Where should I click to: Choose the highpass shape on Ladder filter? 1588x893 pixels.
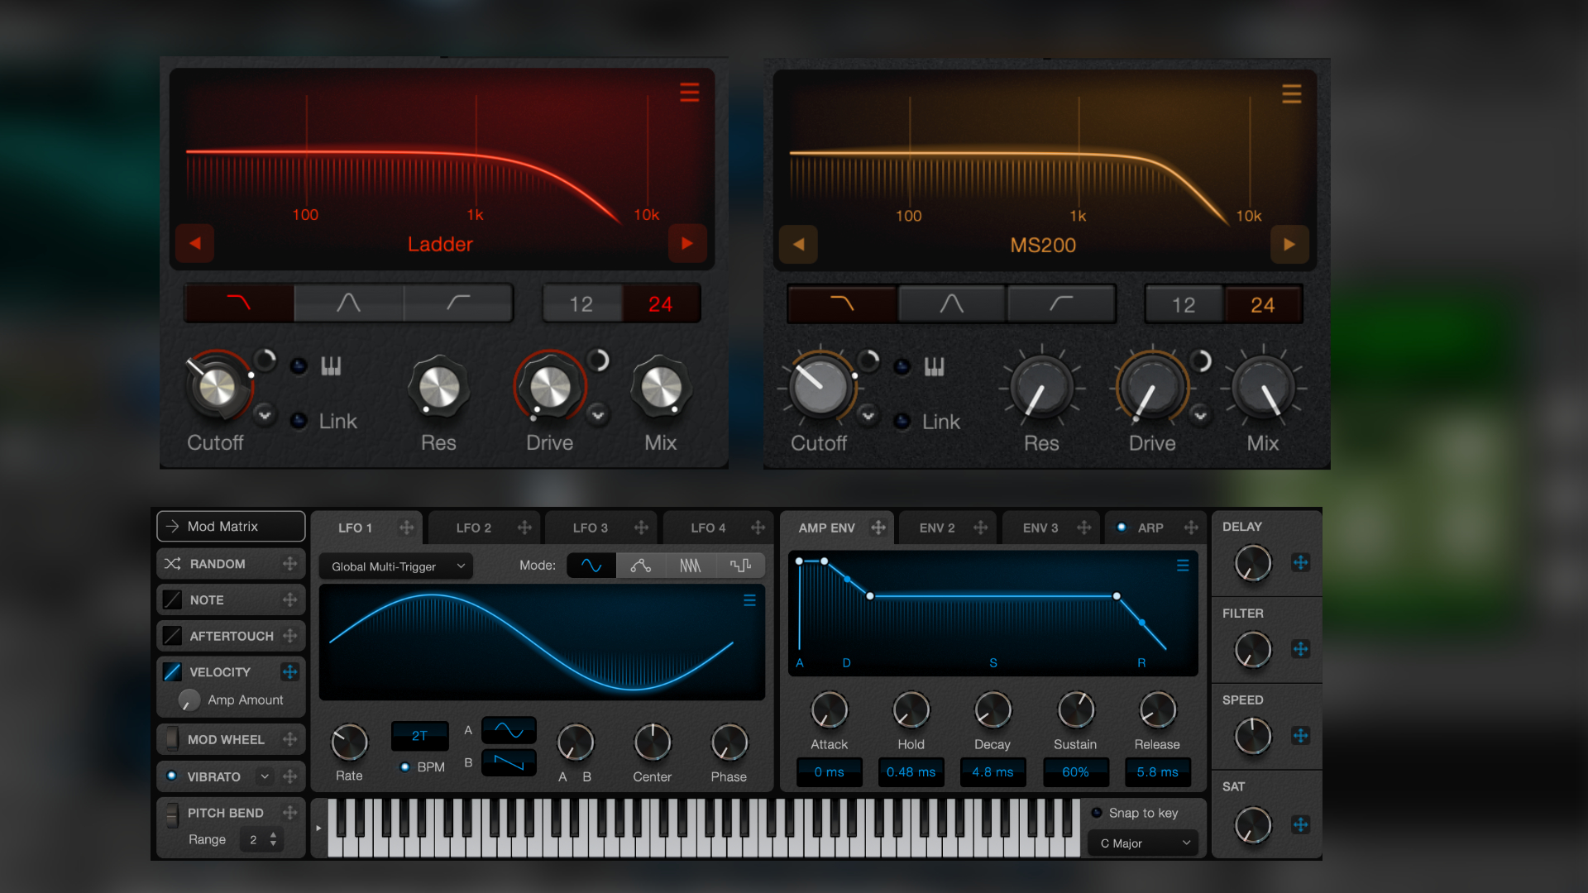pos(458,303)
